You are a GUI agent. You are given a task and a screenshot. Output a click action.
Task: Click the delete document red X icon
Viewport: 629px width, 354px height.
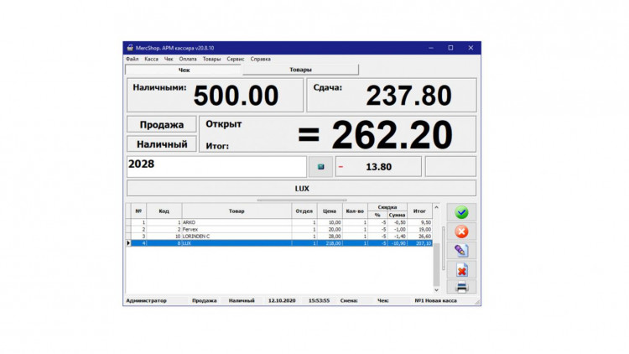[461, 269]
